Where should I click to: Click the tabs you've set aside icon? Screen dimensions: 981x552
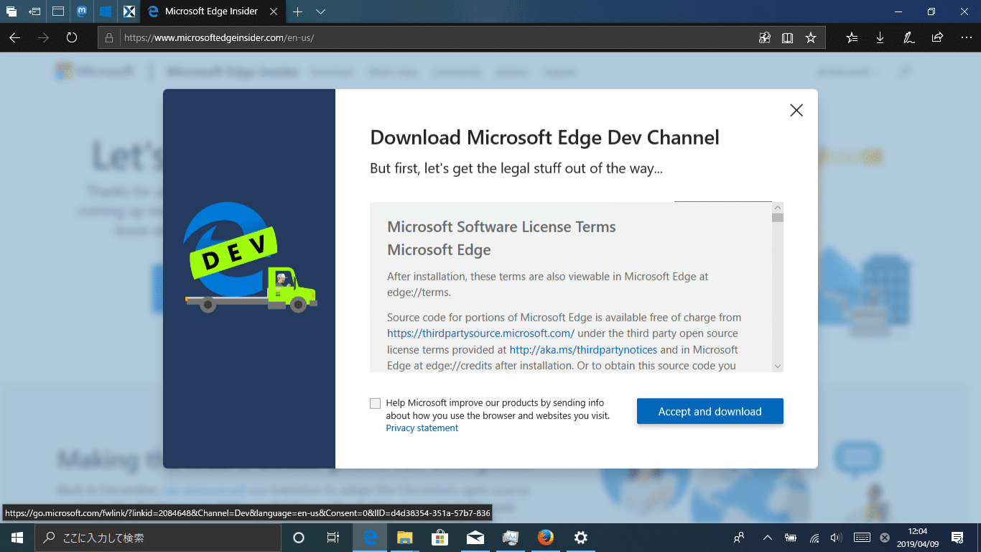(x=11, y=11)
